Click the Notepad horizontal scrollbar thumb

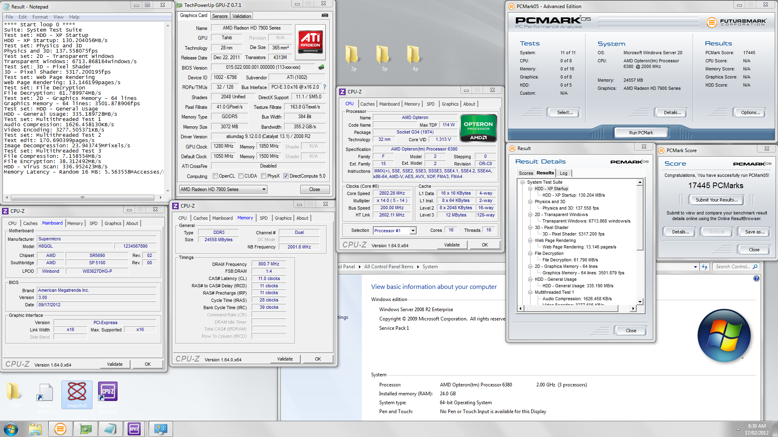(83, 198)
